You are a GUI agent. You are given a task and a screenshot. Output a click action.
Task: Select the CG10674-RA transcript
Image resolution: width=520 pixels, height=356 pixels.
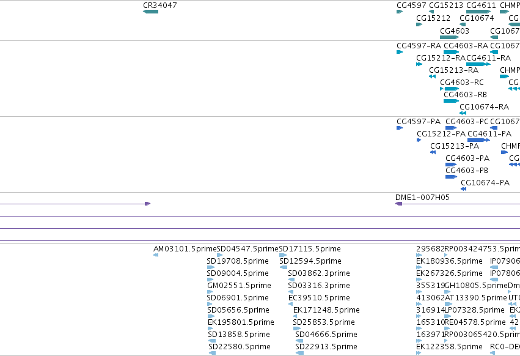coord(463,113)
